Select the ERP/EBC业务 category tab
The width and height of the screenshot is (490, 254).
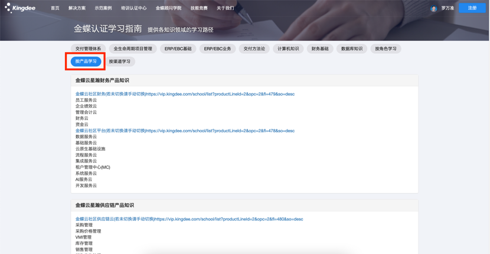point(217,49)
